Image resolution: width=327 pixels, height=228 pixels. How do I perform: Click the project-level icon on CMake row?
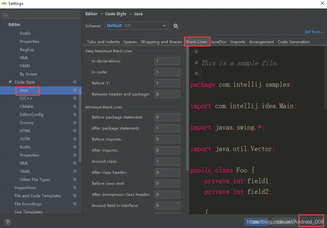[x=75, y=107]
